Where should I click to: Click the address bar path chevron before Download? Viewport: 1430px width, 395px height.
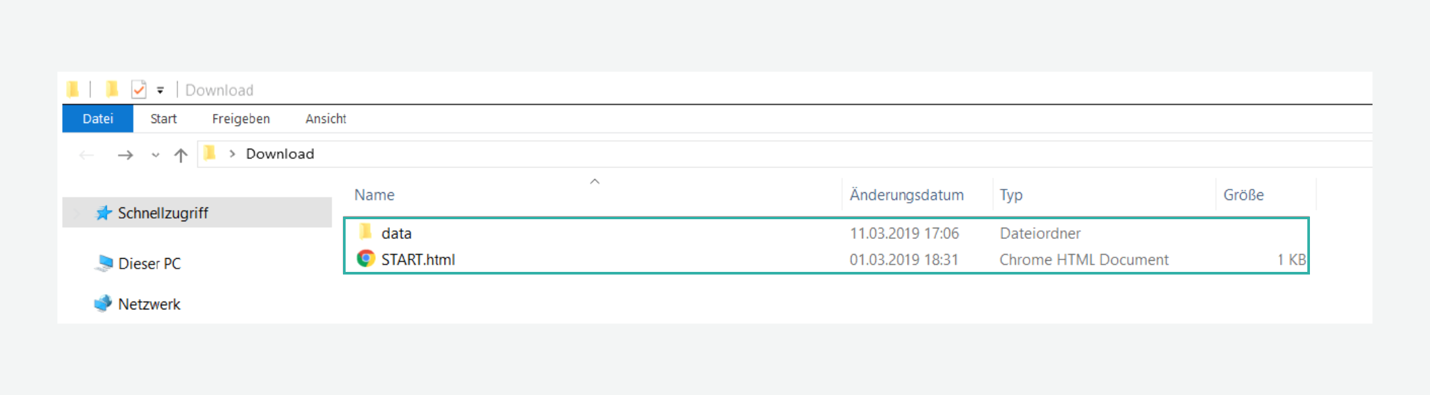click(x=232, y=154)
